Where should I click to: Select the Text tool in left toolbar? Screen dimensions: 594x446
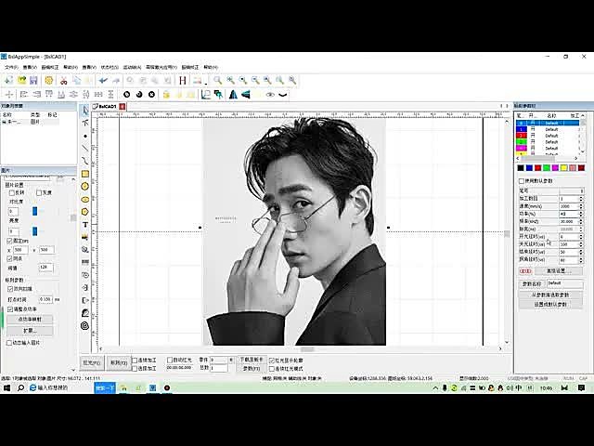[85, 225]
